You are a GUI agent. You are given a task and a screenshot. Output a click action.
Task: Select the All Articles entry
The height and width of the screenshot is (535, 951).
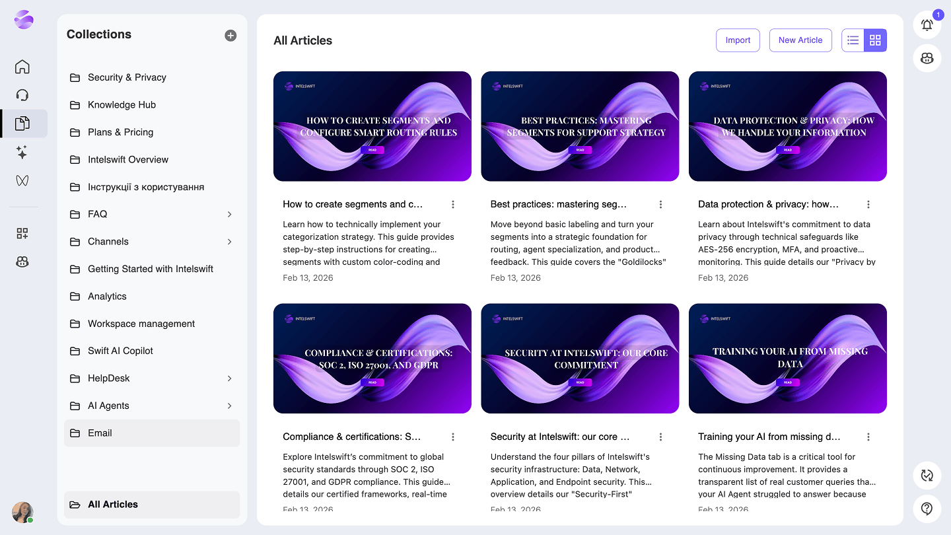(113, 504)
